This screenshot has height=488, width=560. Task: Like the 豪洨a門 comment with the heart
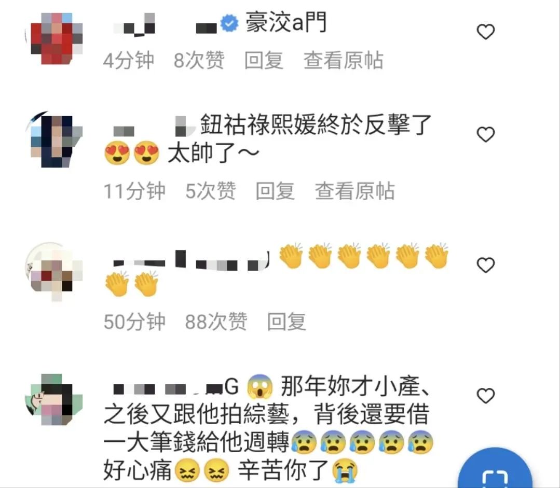(x=486, y=32)
